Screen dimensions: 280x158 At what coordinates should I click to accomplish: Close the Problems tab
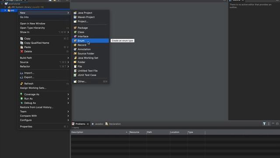pyautogui.click(x=87, y=124)
